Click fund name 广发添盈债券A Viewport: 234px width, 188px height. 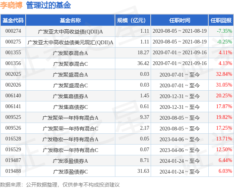[70, 161]
